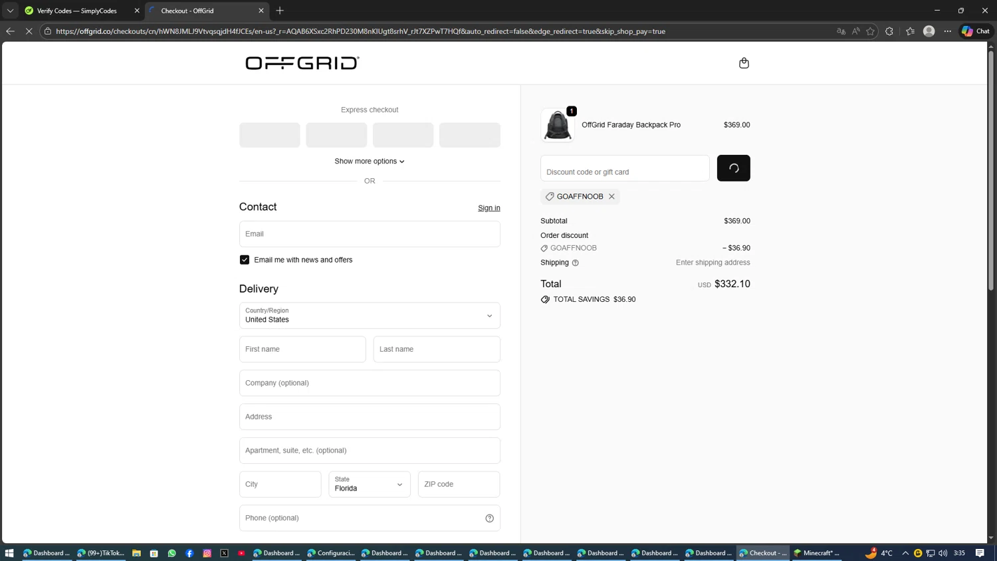
Task: Click the Phone (optional) field
Action: point(370,518)
